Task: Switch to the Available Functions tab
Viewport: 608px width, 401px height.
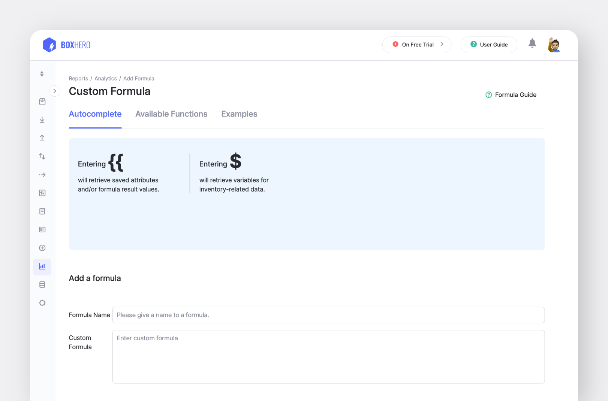Action: point(171,114)
